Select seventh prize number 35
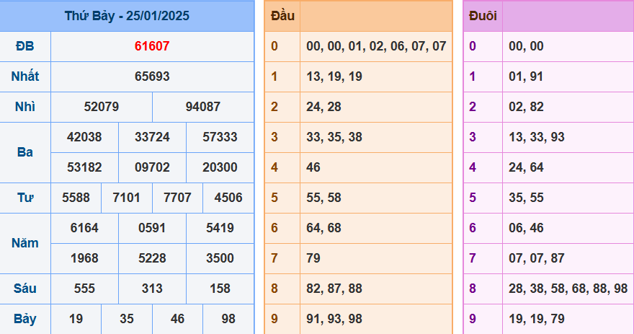 (127, 319)
